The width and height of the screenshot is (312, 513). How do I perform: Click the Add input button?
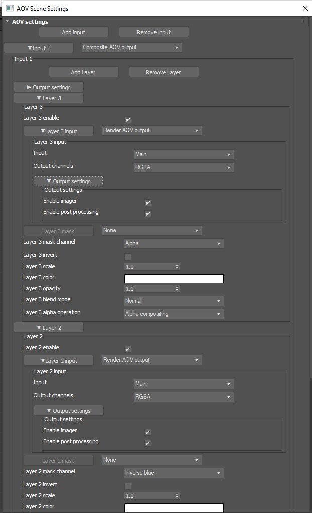[x=74, y=32]
